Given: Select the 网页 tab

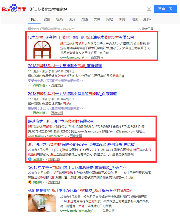Looking at the screenshot, I should [x=34, y=19].
